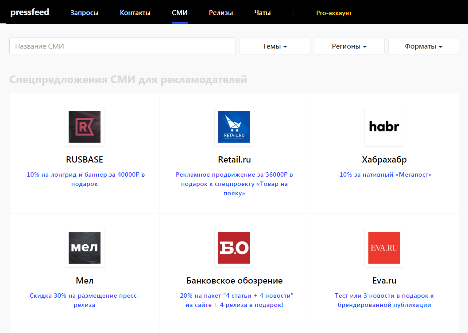Click the Мел logo tile
Screen dimensions: 468x333
84,248
